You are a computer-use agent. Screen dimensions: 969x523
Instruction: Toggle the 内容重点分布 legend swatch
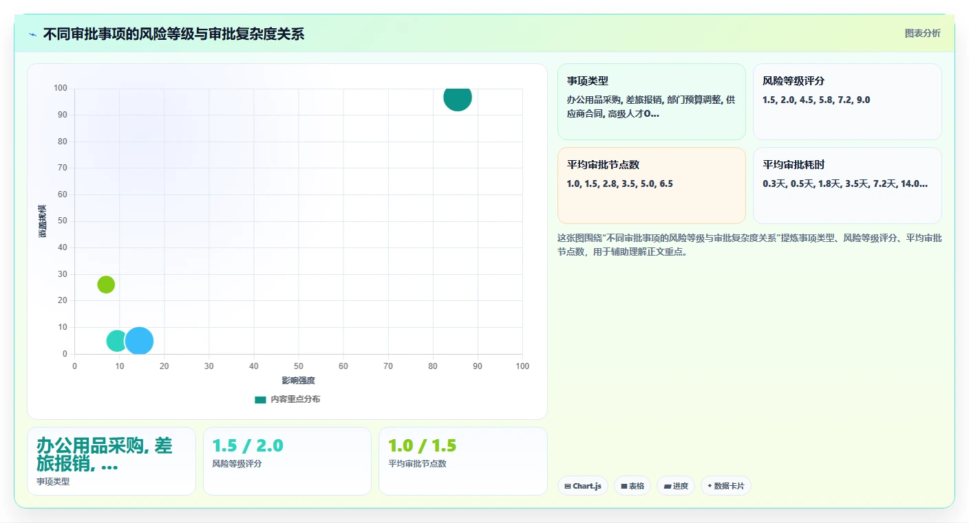(260, 399)
